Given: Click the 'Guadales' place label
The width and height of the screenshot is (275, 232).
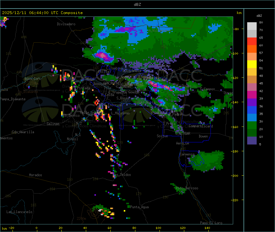Looking at the screenshot, I should (163, 66).
